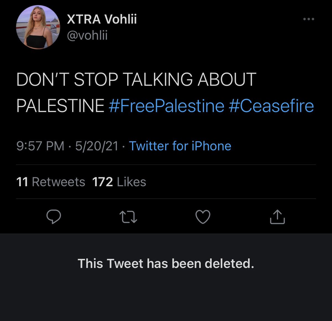The image size is (332, 321).
Task: Tap the @vohlii handle
Action: click(x=87, y=36)
